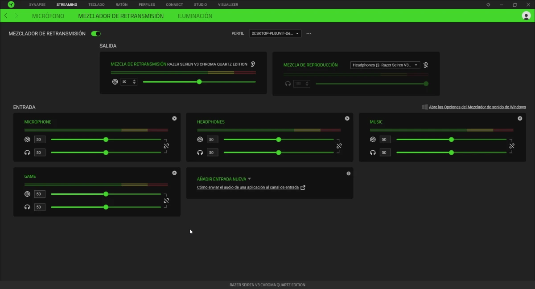Image resolution: width=535 pixels, height=289 pixels.
Task: Open the Perfiles tab
Action: [147, 4]
